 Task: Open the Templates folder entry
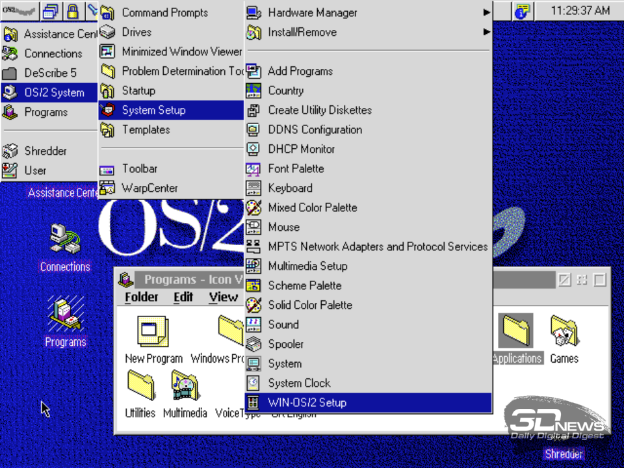[x=171, y=129]
